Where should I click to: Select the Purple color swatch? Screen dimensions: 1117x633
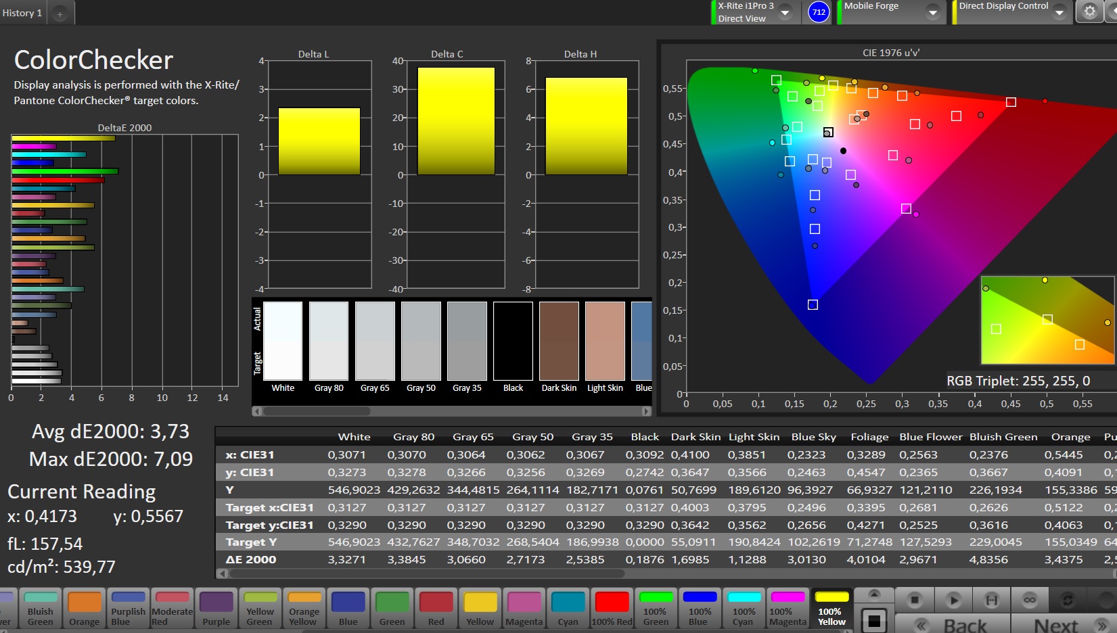[x=216, y=608]
